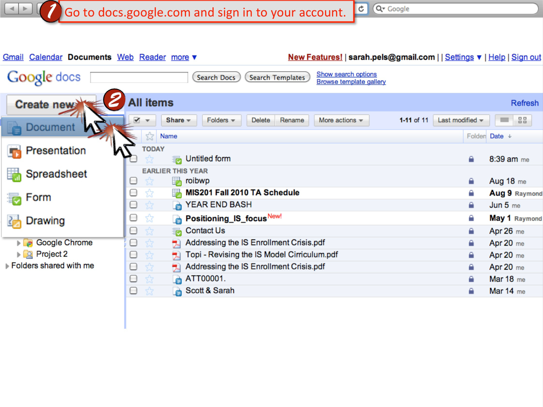This screenshot has width=543, height=407.
Task: Click the roibwp spreadsheet file icon
Action: (x=177, y=181)
